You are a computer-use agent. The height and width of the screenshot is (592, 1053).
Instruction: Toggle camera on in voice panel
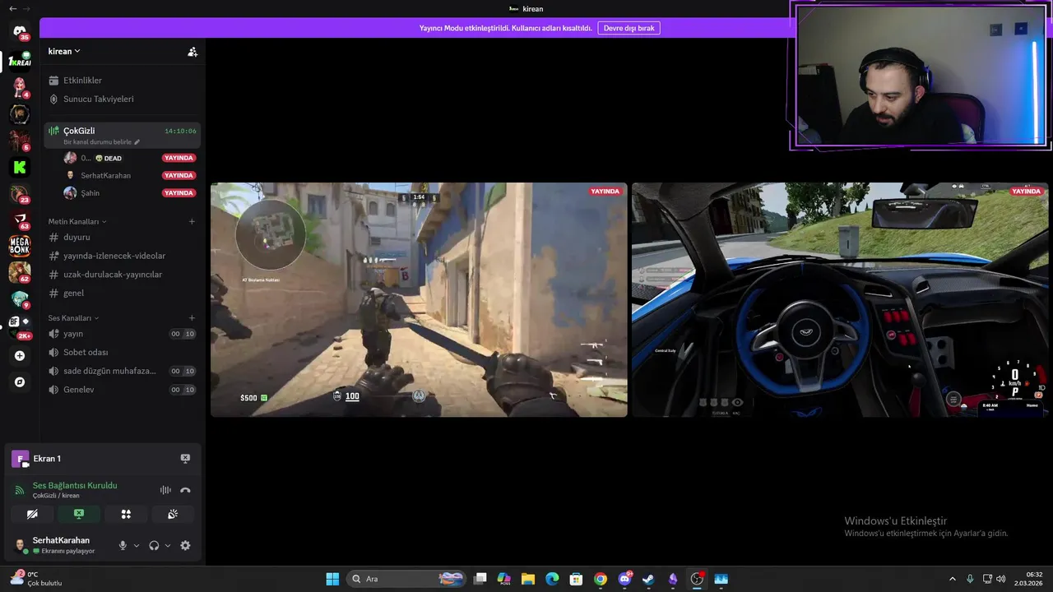(32, 514)
